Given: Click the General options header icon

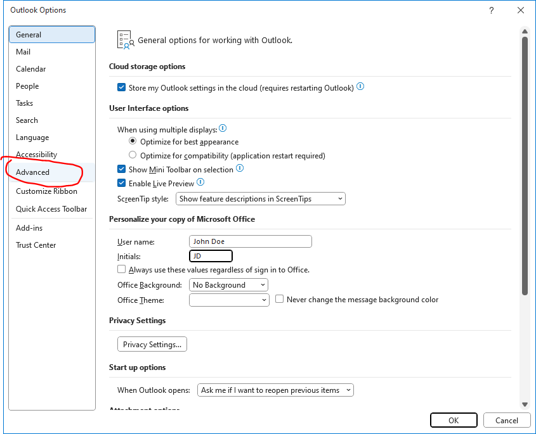Looking at the screenshot, I should 126,40.
